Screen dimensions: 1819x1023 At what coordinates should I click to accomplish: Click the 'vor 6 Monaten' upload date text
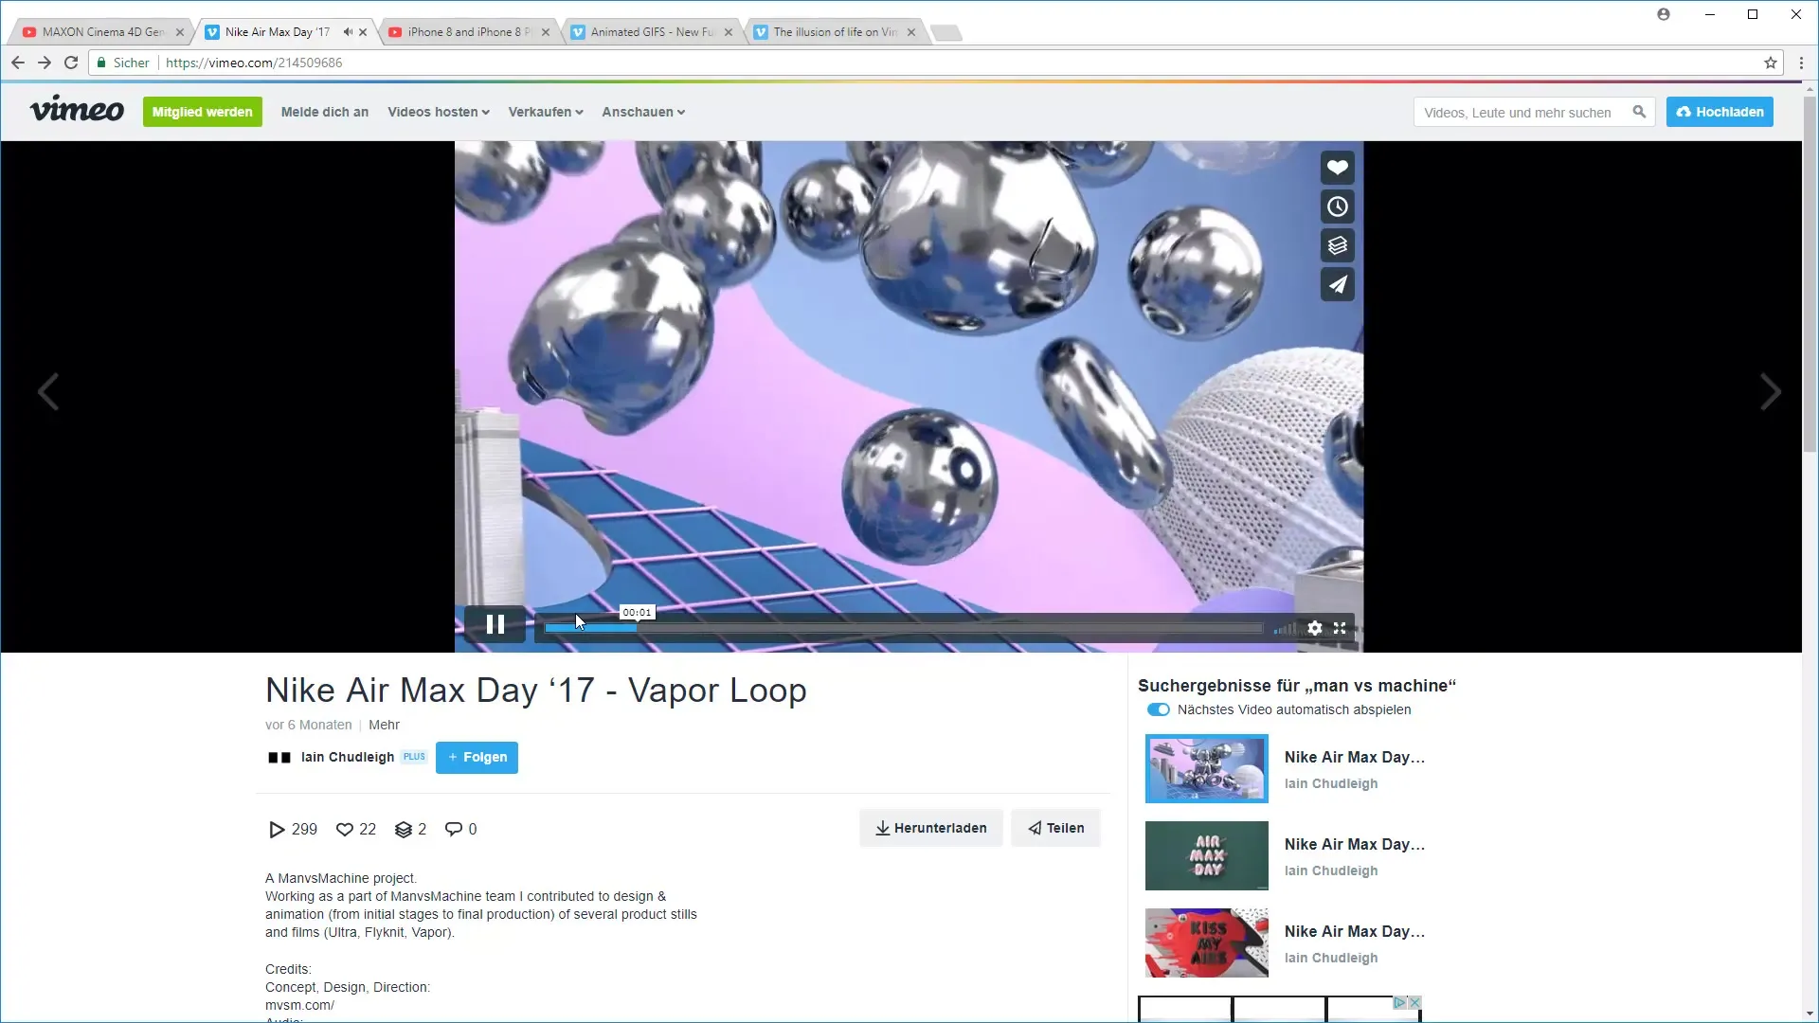click(x=309, y=725)
